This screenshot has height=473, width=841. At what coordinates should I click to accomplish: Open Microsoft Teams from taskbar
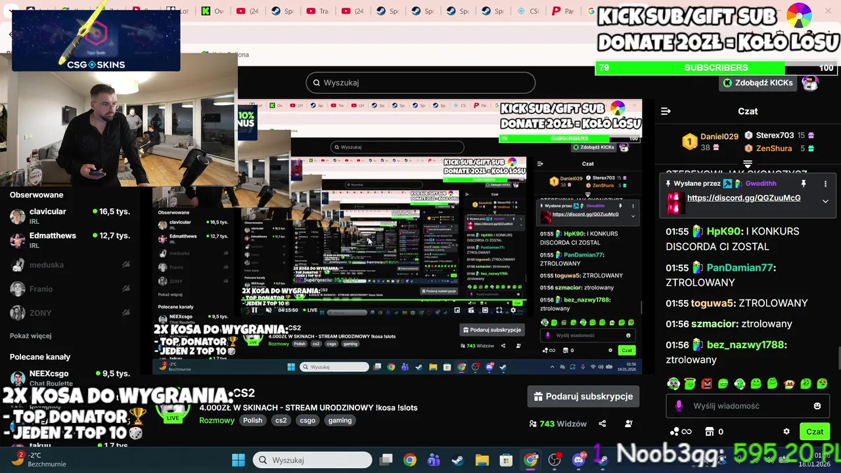434,460
